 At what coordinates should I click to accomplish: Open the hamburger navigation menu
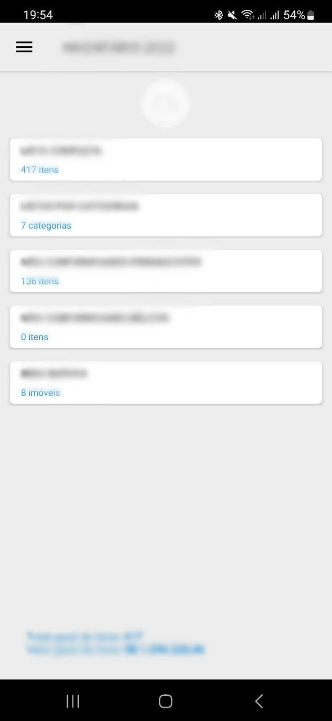24,47
